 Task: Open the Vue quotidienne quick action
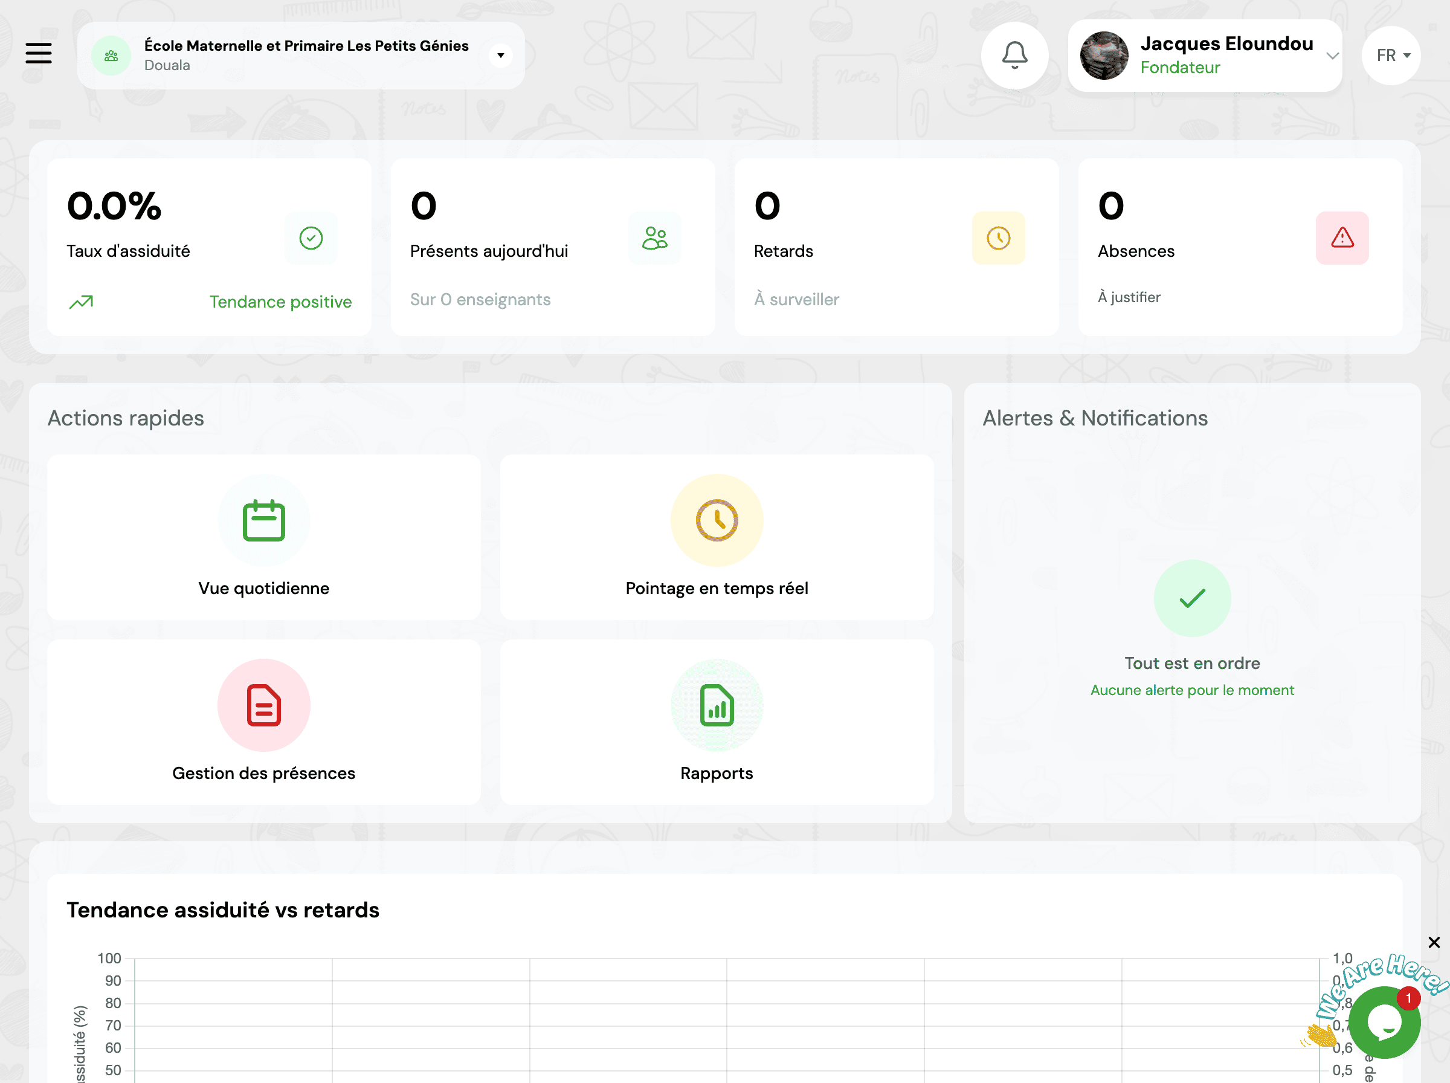(263, 537)
